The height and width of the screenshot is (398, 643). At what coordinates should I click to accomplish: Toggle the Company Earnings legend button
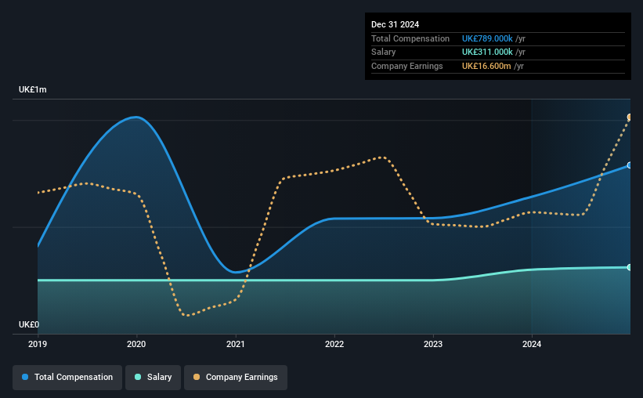click(x=236, y=377)
